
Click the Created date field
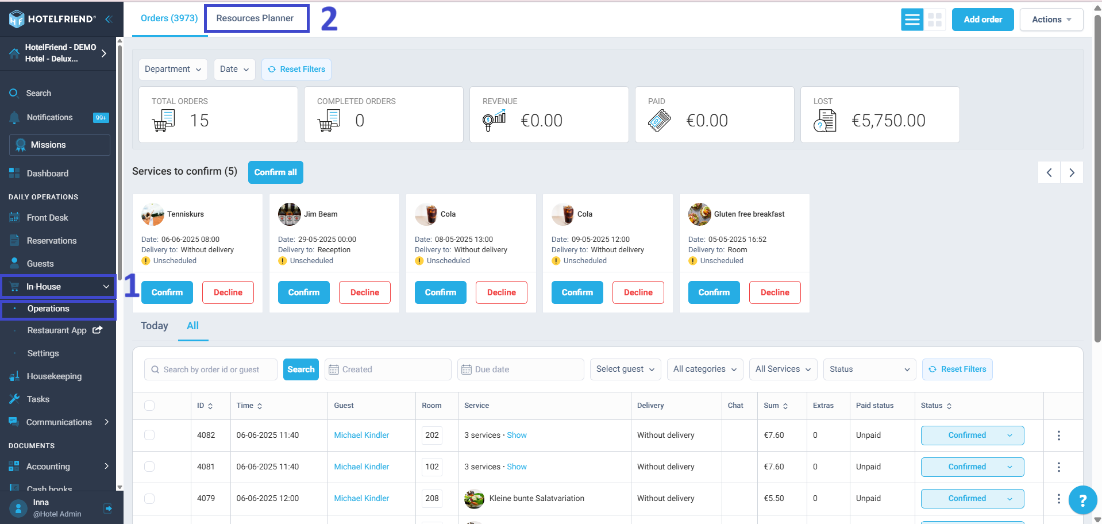tap(388, 369)
